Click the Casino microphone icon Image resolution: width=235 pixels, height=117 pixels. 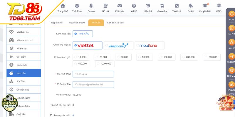coord(91,6)
